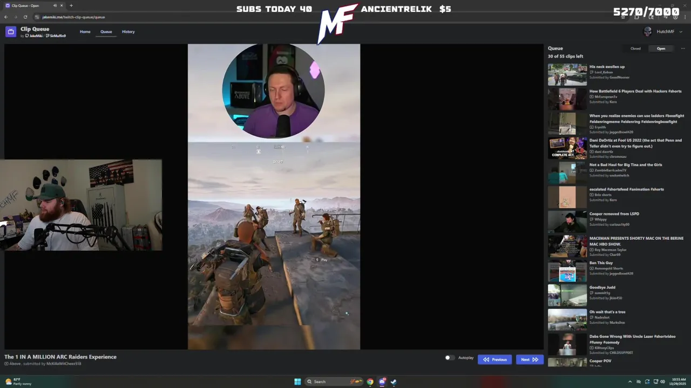691x388 pixels.
Task: Set the queue to Closed
Action: [x=635, y=48]
